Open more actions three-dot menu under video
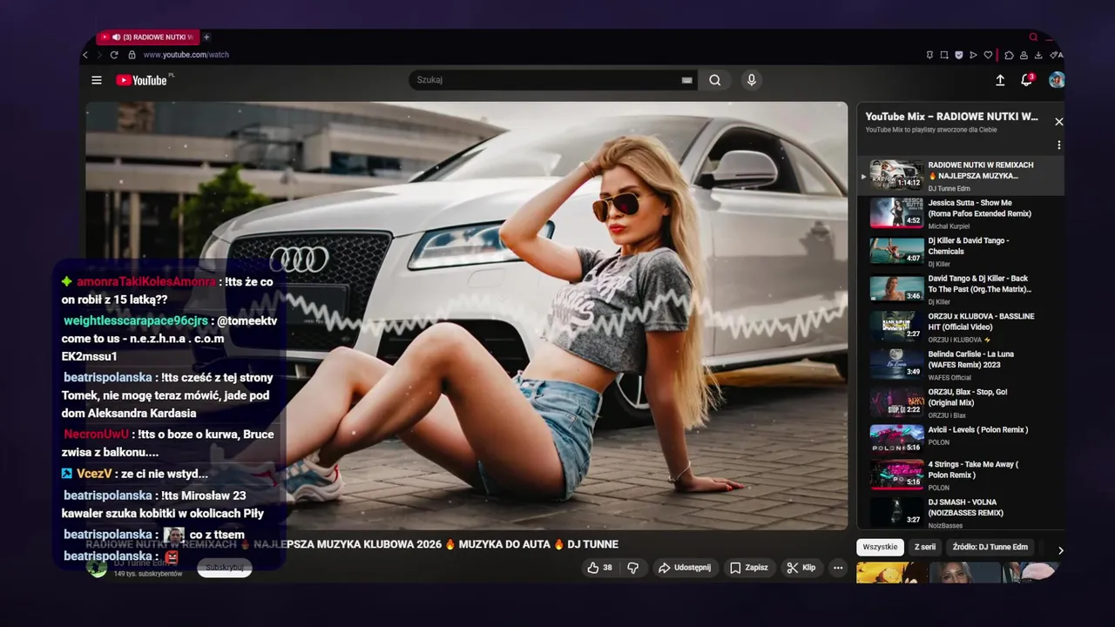The width and height of the screenshot is (1115, 627). 838,568
